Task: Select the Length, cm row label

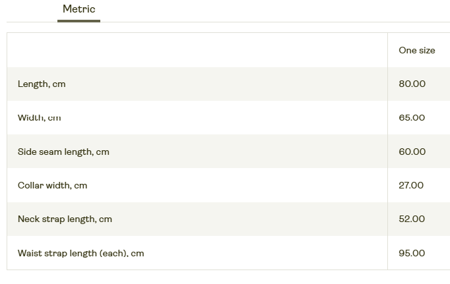Action: pos(42,84)
